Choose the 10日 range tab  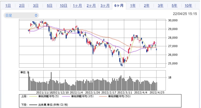[64, 6]
